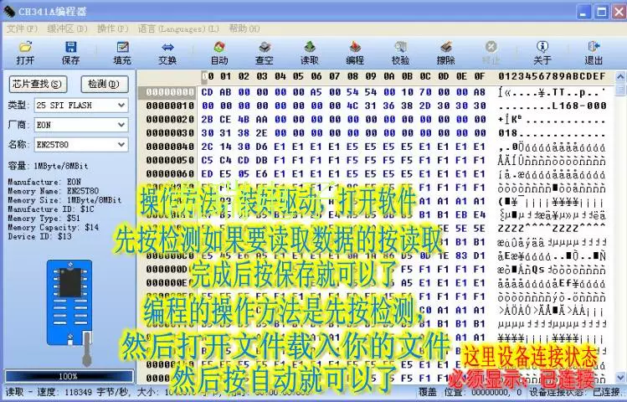
Task: Open the 关于 (About) toolbar icon
Action: point(542,53)
